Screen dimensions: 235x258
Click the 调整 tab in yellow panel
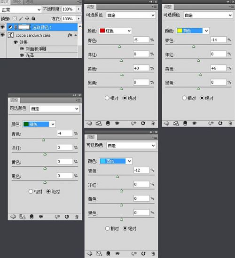(x=168, y=7)
